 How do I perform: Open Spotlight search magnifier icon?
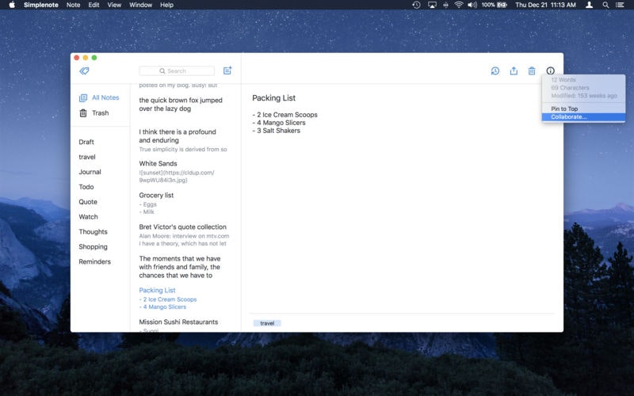[605, 5]
